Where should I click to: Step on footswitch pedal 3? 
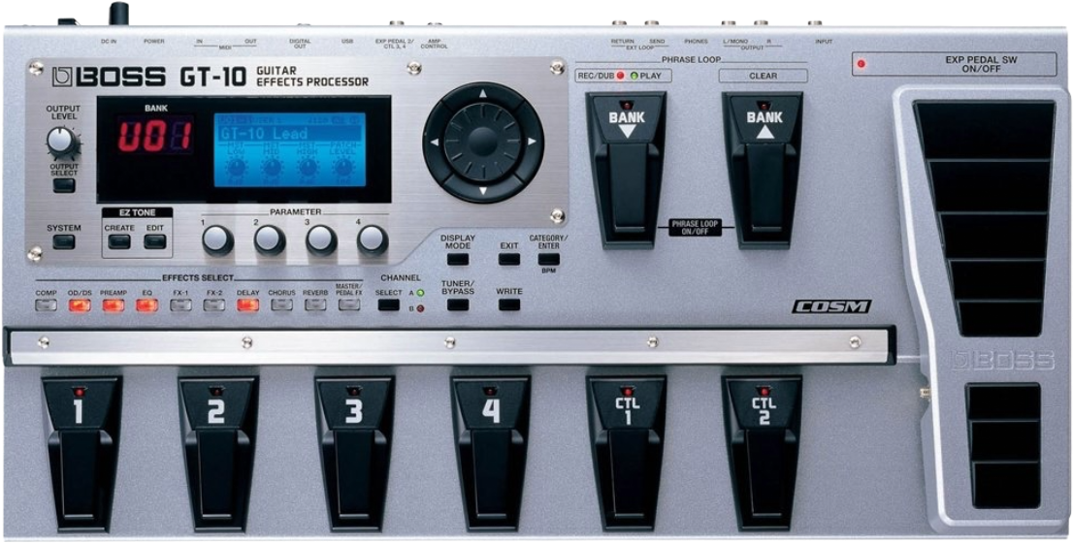point(354,452)
